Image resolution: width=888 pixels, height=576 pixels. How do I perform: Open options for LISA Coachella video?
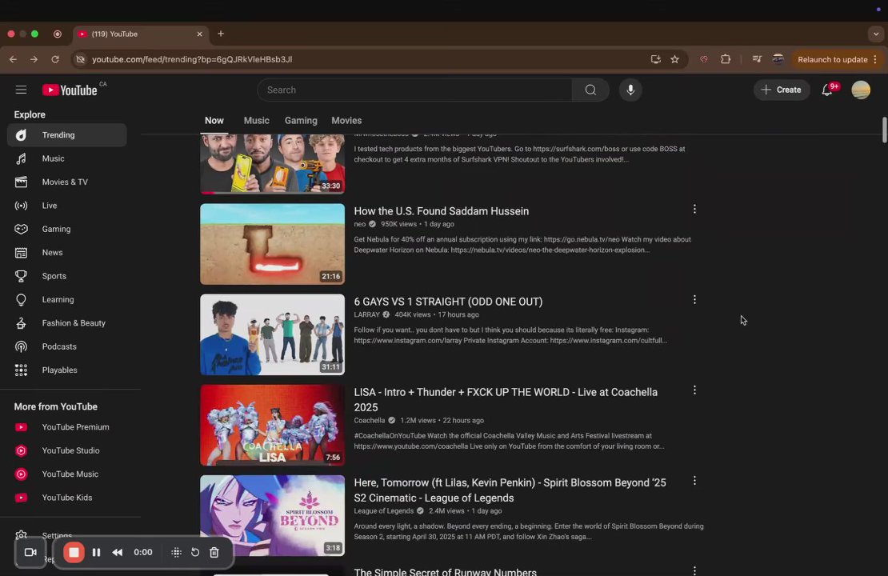[x=694, y=390]
